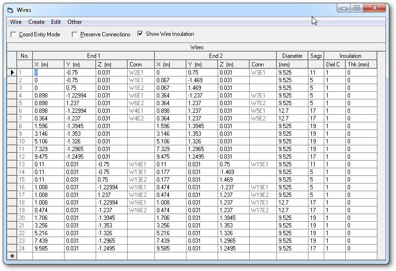Screen dimensions: 396x271
Task: Click Diameter 12.7 in wire 6 row
Action: [292, 111]
